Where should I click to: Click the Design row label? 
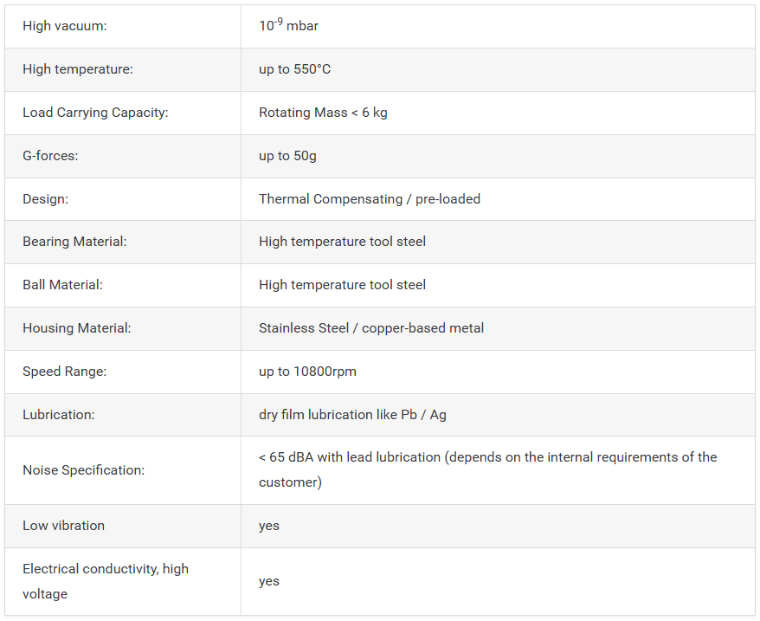(45, 199)
